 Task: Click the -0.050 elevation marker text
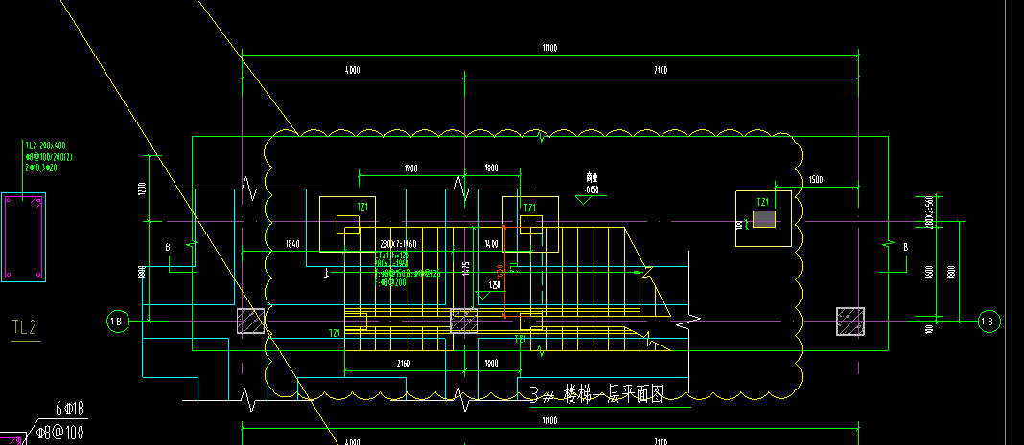[592, 190]
